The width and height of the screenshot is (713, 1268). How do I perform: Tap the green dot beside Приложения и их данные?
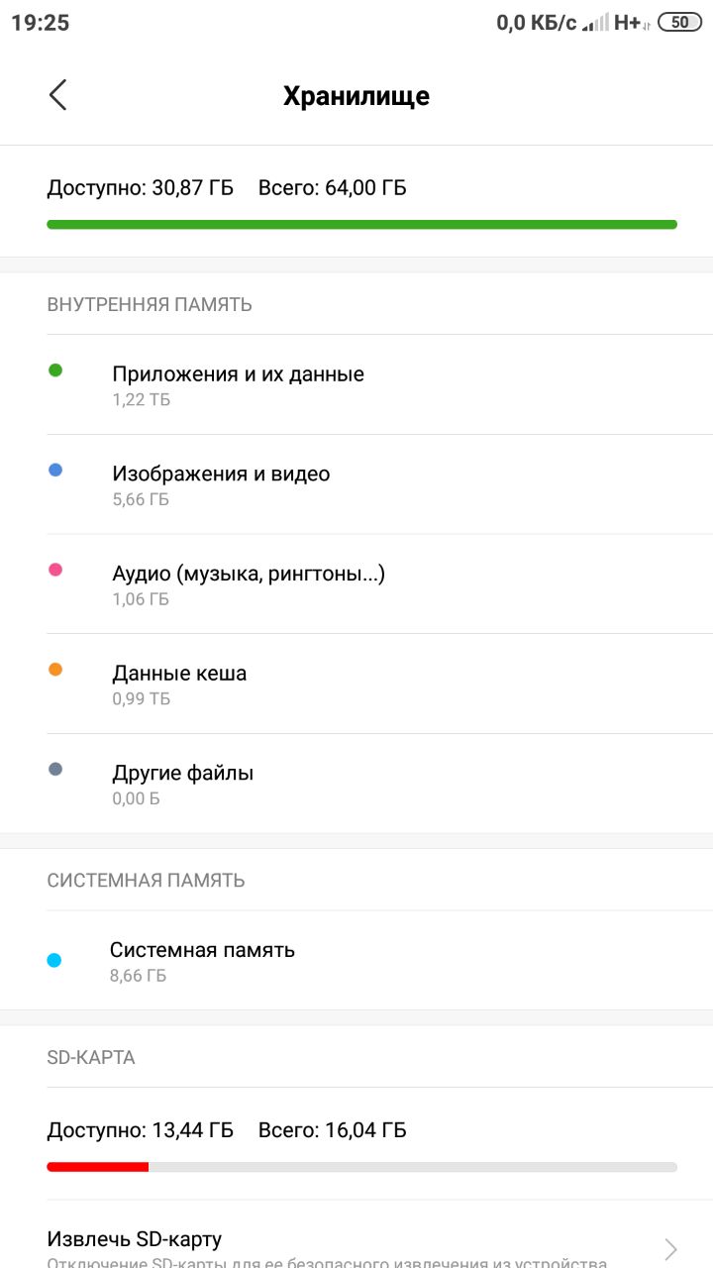(x=55, y=370)
